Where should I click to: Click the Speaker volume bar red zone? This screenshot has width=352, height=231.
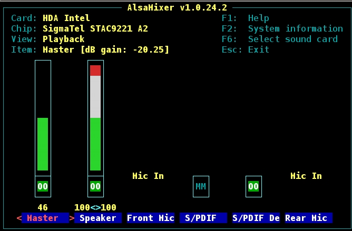point(95,70)
